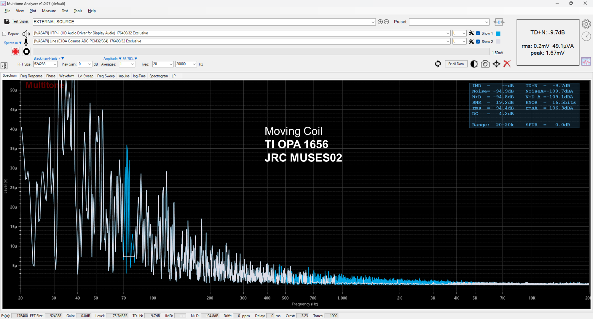
Task: Click the minus remove test signal icon
Action: coord(386,22)
